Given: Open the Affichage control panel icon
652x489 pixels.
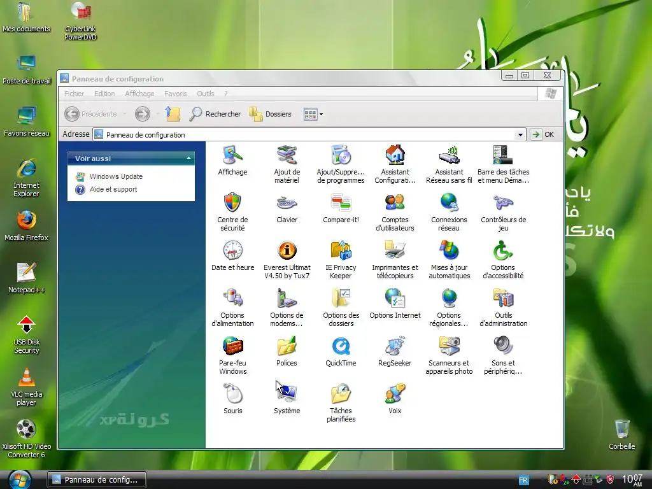Looking at the screenshot, I should click(232, 160).
